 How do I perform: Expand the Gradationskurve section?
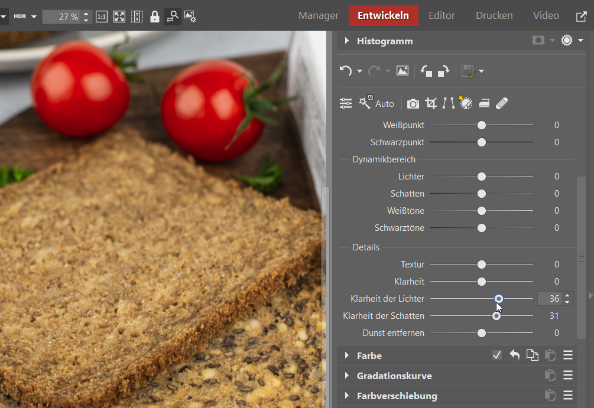347,376
